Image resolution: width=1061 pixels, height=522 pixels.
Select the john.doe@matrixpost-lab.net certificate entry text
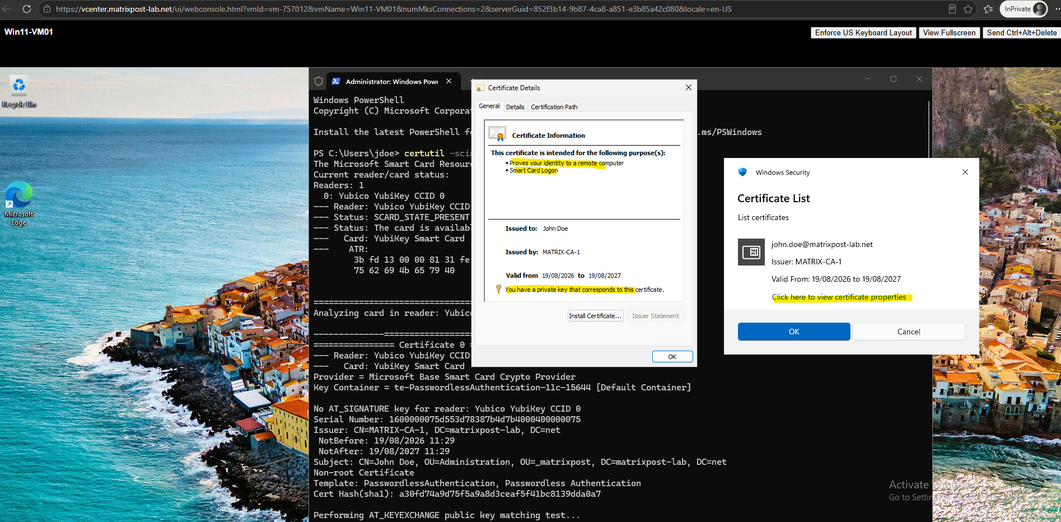click(x=822, y=244)
